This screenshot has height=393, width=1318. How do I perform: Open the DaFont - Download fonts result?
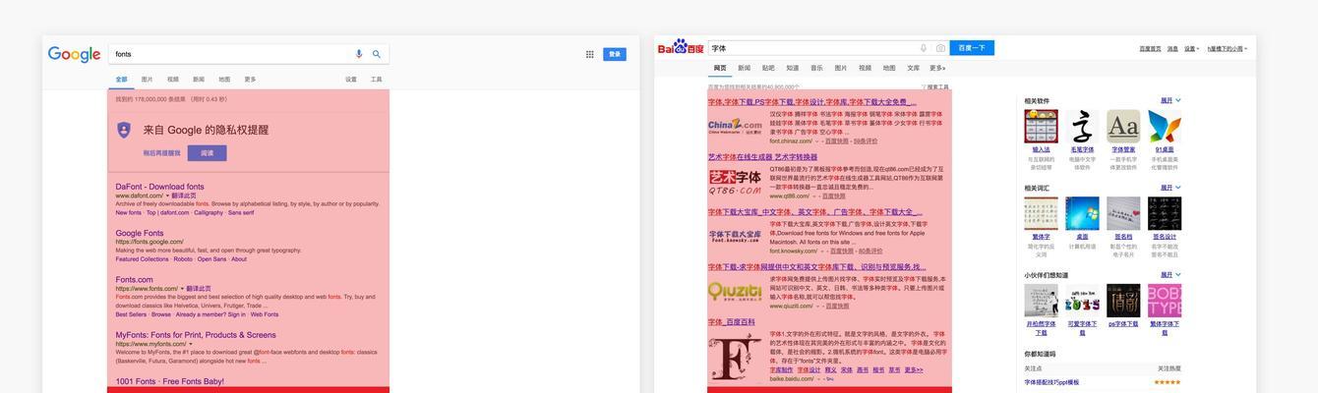tap(159, 187)
